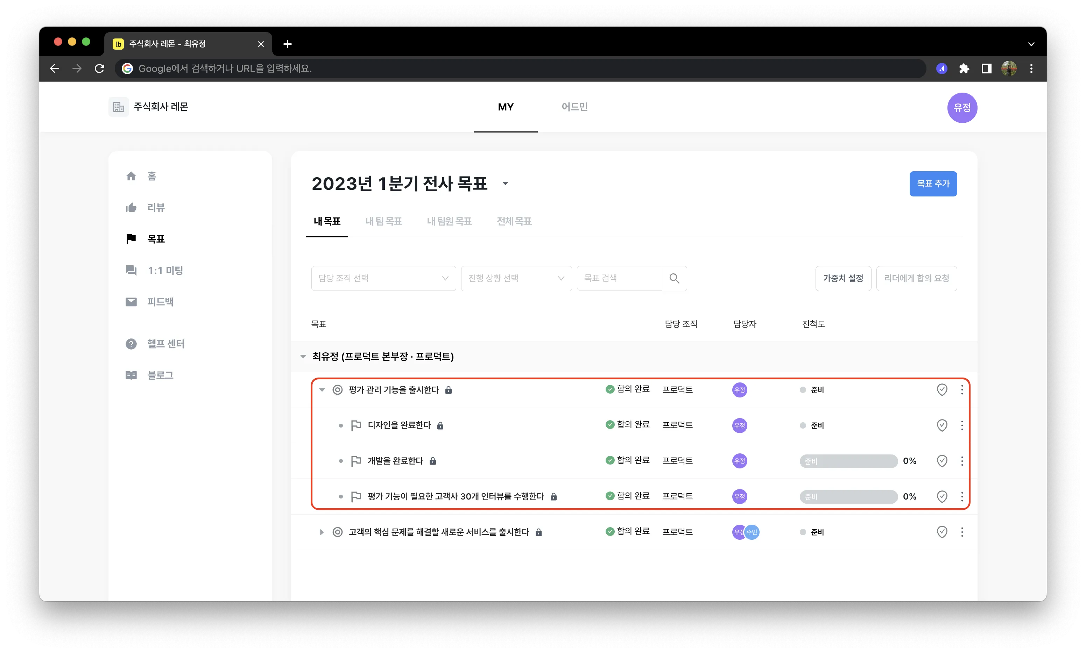Toggle check-in shield for 고객사 30개 인터뷰 row
Image resolution: width=1086 pixels, height=653 pixels.
942,496
